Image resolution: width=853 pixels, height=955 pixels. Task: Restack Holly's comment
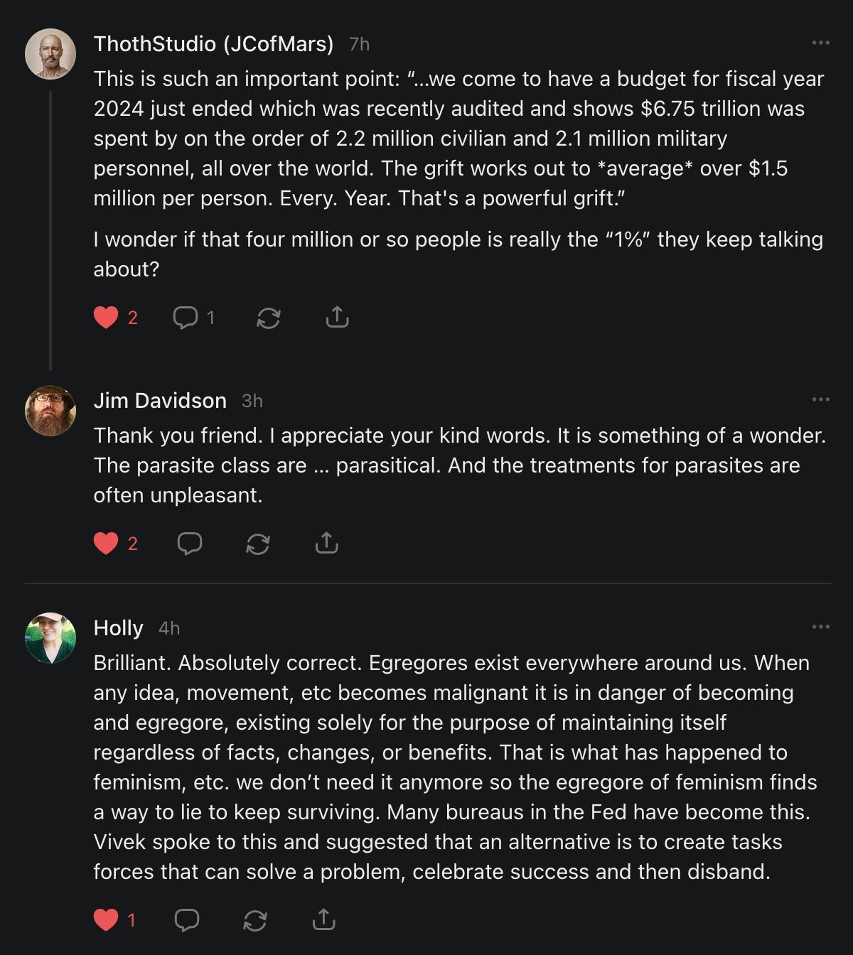coord(254,920)
